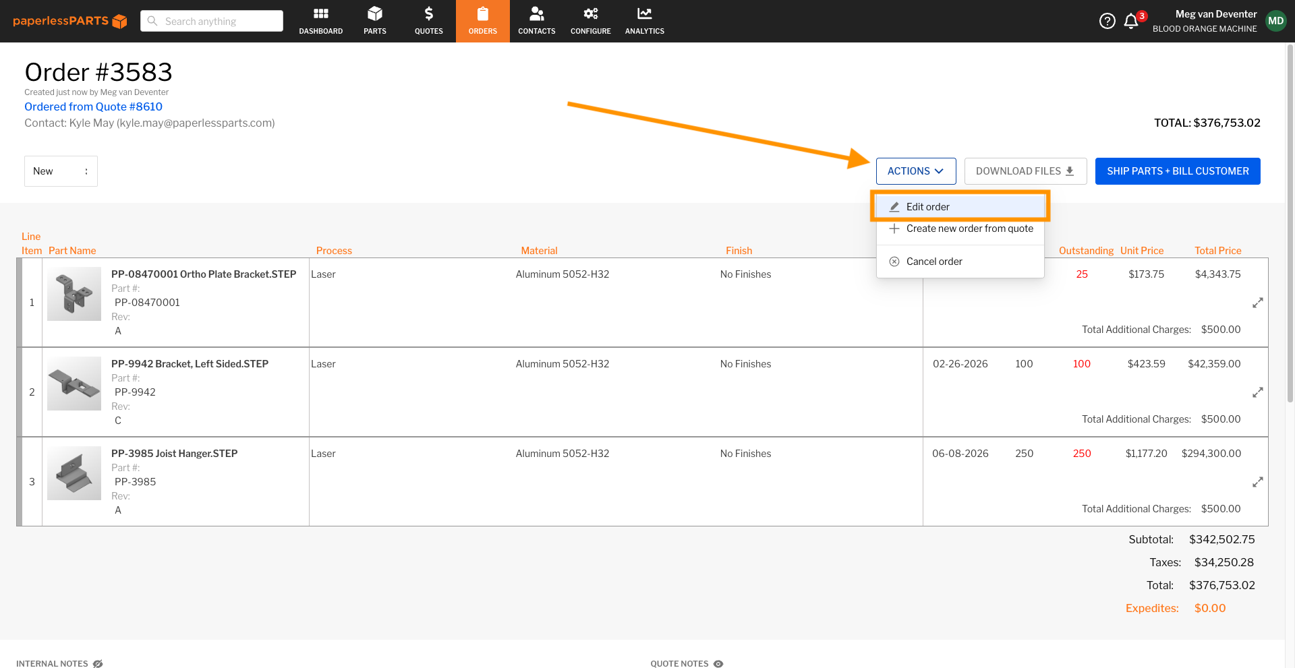Choose Edit order from menu
Image resolution: width=1295 pixels, height=668 pixels.
(x=960, y=207)
